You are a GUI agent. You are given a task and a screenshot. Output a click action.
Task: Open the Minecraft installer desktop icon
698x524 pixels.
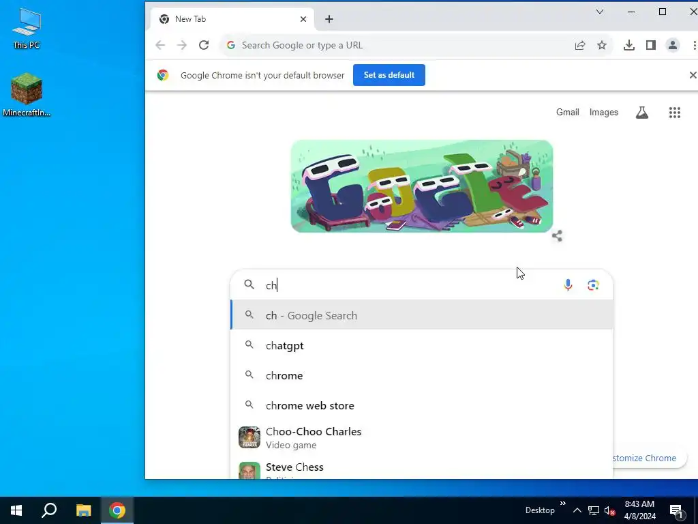27,95
